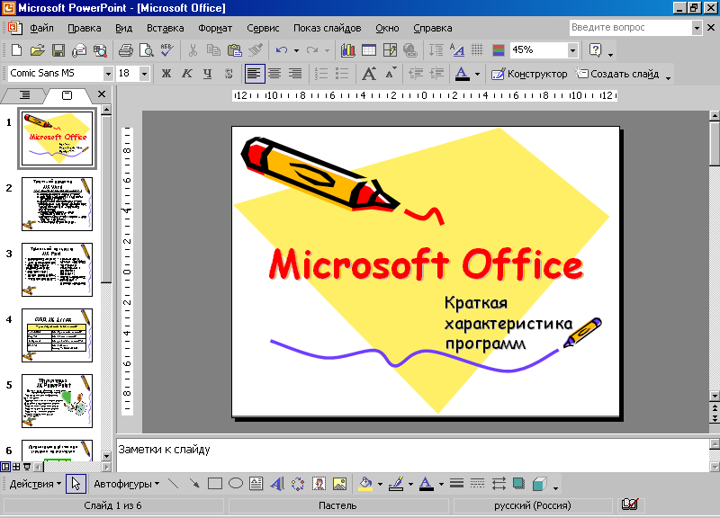
Task: Open the Вставка menu
Action: click(166, 28)
